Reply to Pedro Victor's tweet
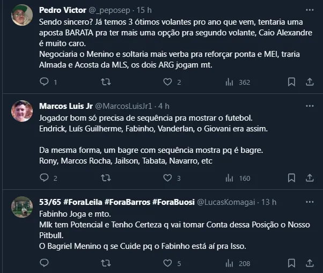Image resolution: width=323 pixels, height=273 pixels. coord(45,82)
